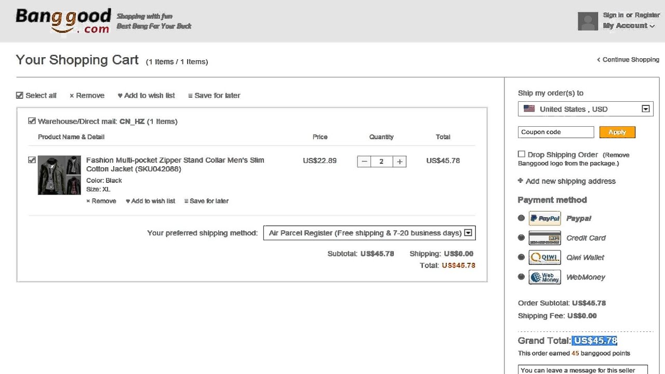Click the Register link
Screen dimensions: 665x374
pos(647,15)
